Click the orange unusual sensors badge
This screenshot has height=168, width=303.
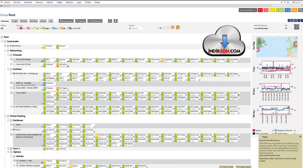click(294, 10)
